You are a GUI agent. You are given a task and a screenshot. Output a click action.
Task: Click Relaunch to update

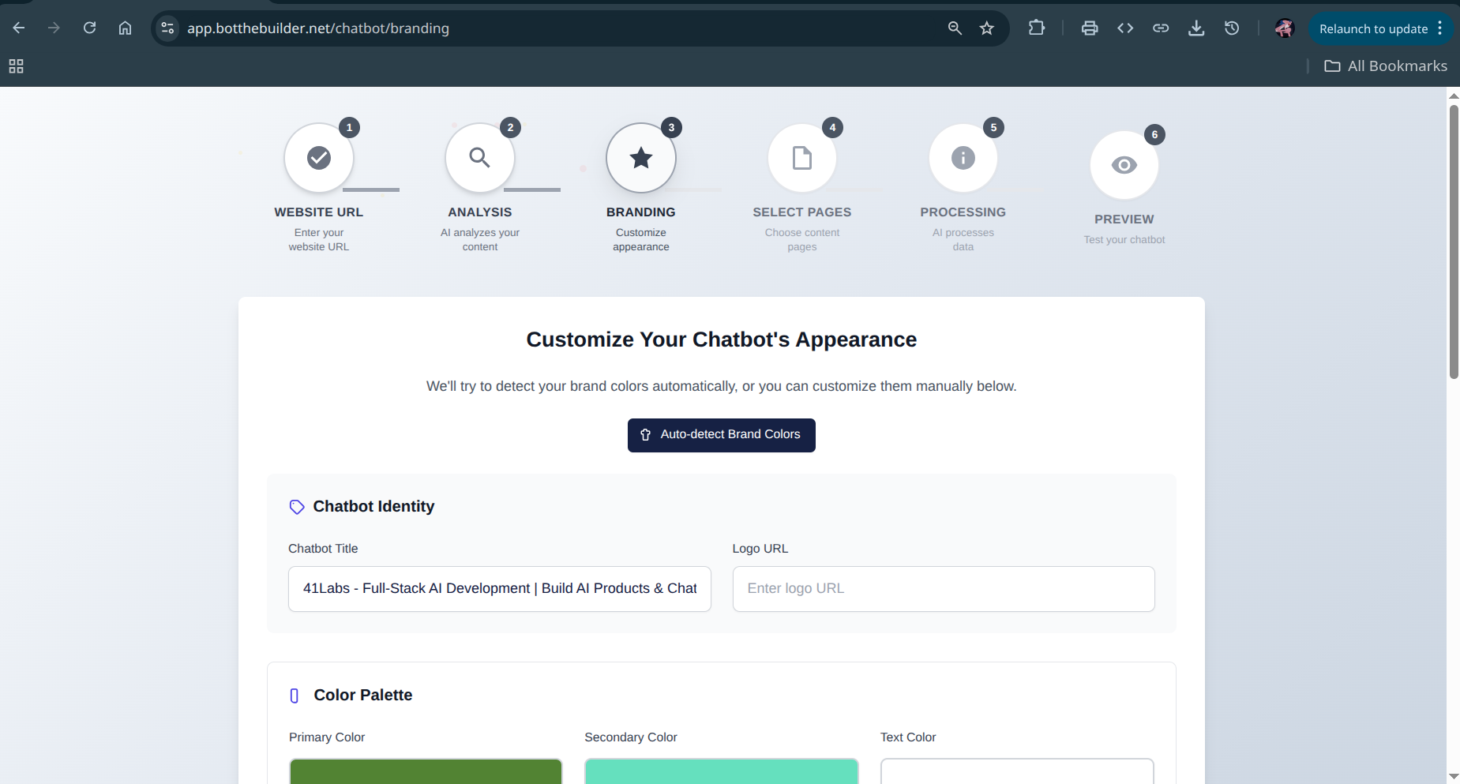tap(1374, 28)
